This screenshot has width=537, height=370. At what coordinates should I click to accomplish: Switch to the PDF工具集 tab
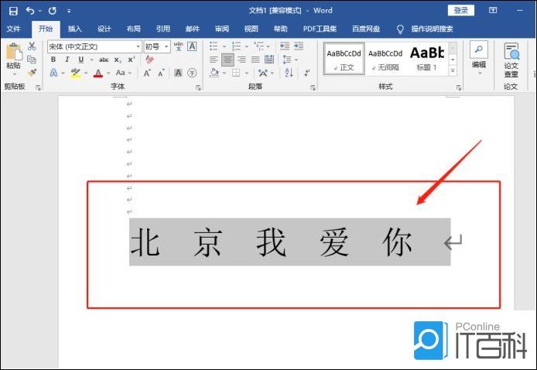coord(320,29)
